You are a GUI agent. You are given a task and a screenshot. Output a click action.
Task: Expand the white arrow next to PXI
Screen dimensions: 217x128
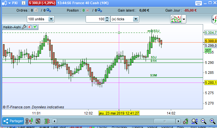pyautogui.click(x=9, y=3)
